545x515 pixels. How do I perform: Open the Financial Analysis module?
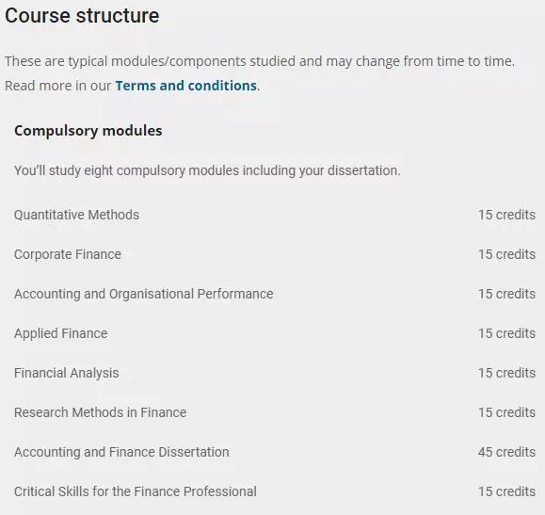[67, 373]
